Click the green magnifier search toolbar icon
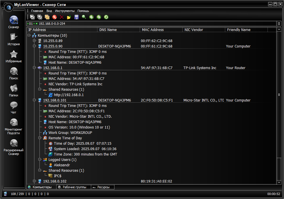This screenshot has width=284, height=199. (84, 17)
